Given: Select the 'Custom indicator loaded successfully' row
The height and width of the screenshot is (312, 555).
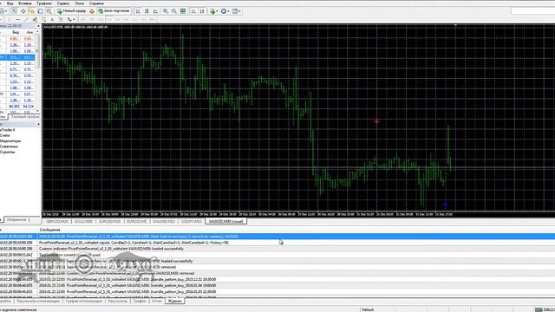Looking at the screenshot, I should (x=277, y=249).
